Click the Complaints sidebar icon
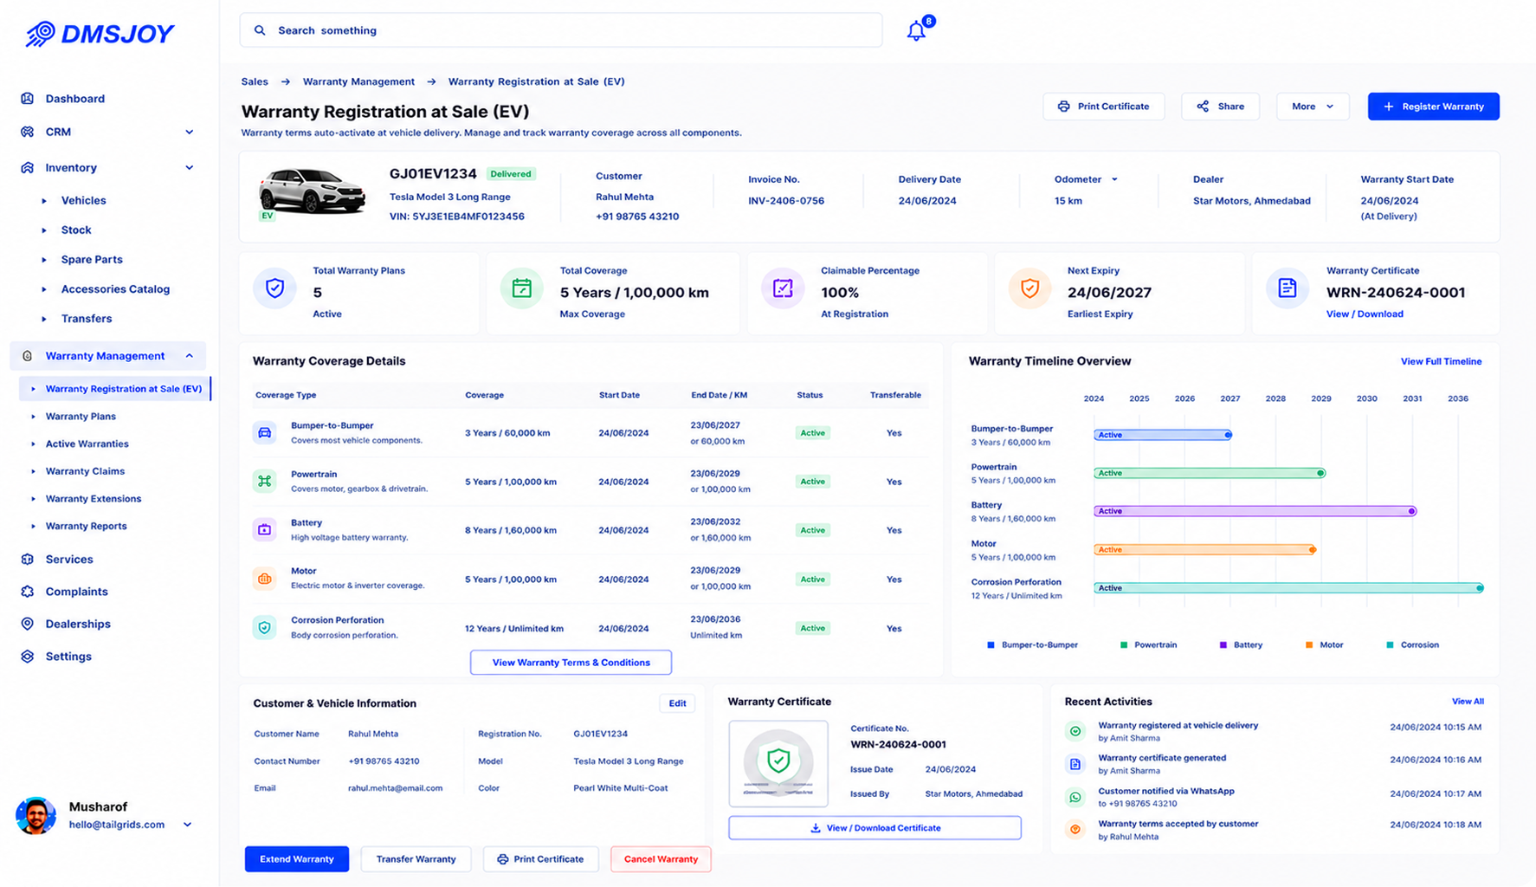1536x887 pixels. tap(28, 592)
